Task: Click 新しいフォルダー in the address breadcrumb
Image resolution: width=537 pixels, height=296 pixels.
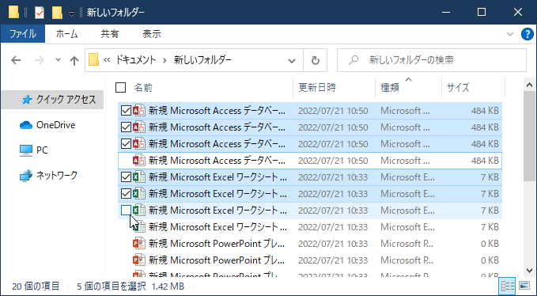Action: click(202, 60)
